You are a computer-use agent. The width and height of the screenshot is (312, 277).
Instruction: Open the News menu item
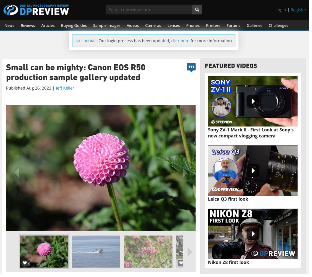(9, 26)
